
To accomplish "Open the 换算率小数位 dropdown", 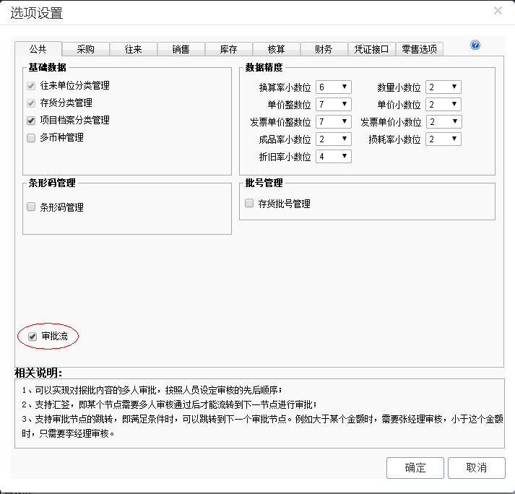I will (x=333, y=87).
